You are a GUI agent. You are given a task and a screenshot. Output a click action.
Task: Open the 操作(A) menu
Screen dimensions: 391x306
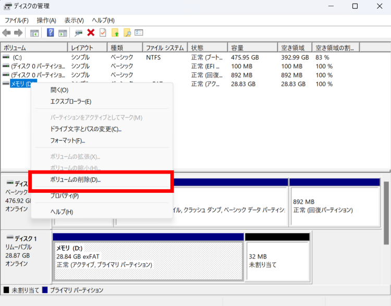pyautogui.click(x=46, y=20)
